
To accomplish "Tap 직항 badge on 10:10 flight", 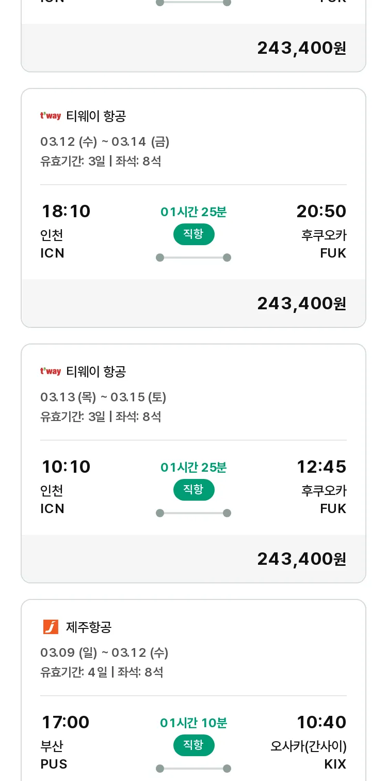I will pyautogui.click(x=193, y=490).
